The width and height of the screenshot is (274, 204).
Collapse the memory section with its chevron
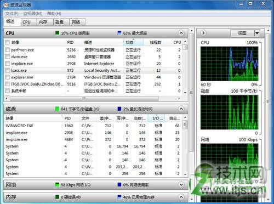tap(181, 197)
